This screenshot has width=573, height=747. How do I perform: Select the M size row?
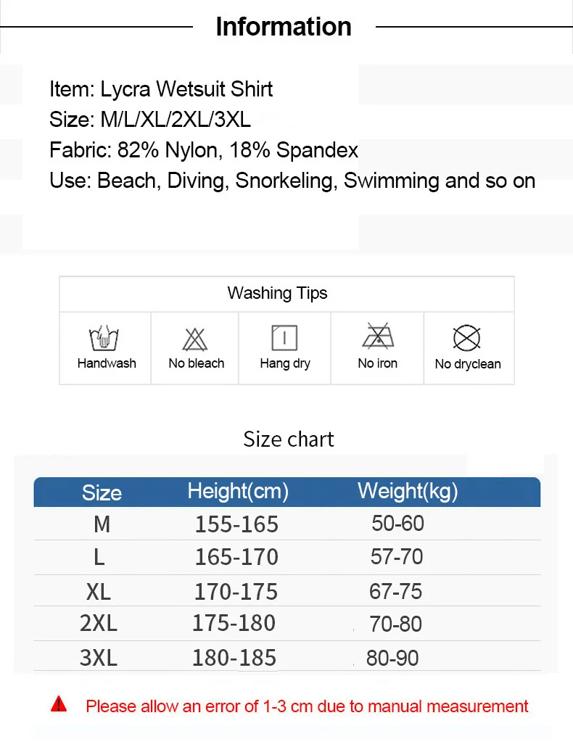(286, 524)
